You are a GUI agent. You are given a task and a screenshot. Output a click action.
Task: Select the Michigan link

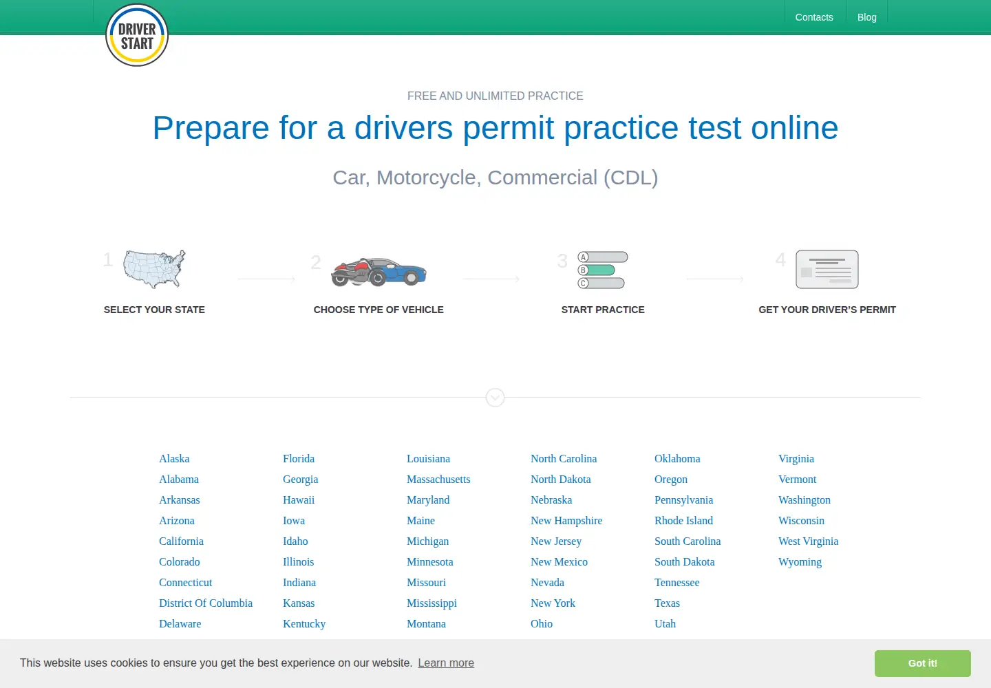[427, 541]
